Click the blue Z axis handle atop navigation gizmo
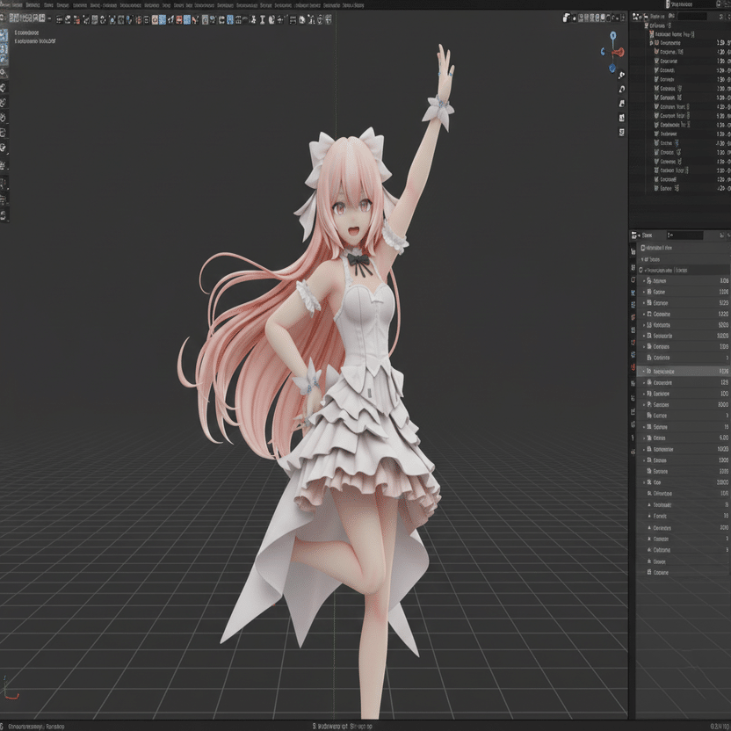731x731 pixels. pos(613,35)
